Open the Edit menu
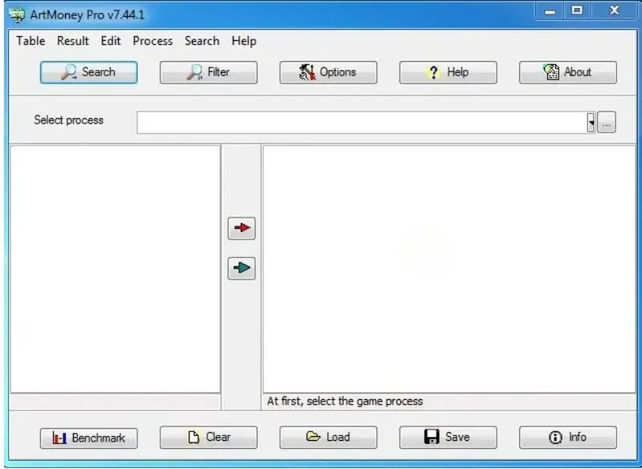Viewport: 642px width, 469px height. pos(111,41)
